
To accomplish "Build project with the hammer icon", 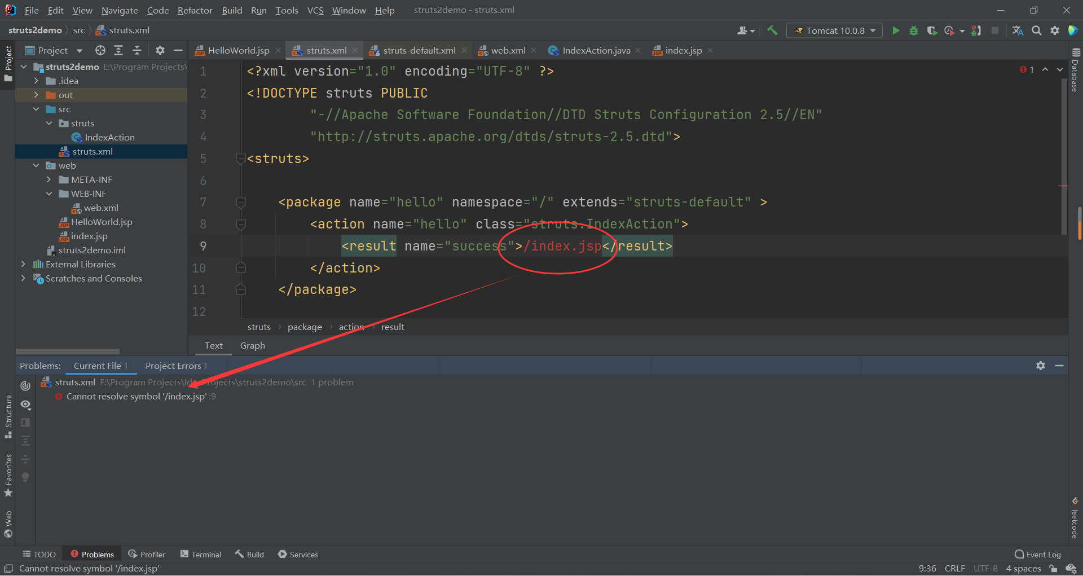I will click(x=772, y=30).
